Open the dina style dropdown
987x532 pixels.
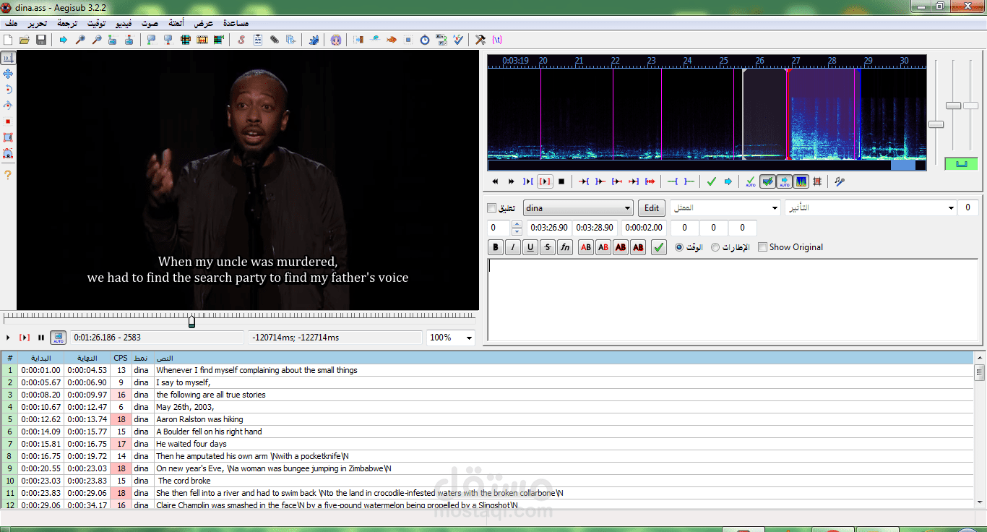click(578, 208)
